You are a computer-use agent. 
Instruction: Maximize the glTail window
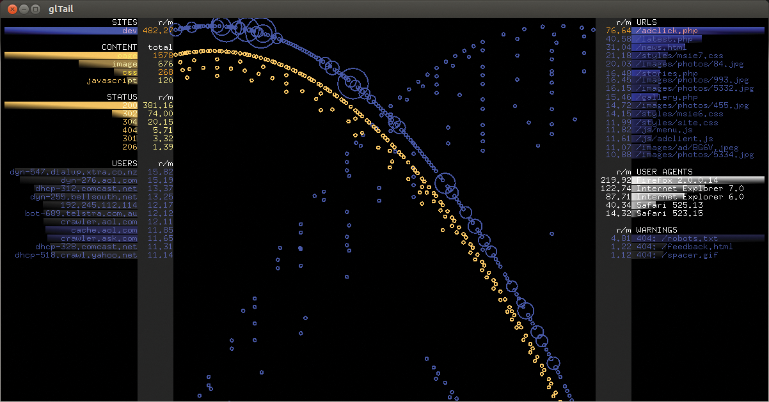35,9
